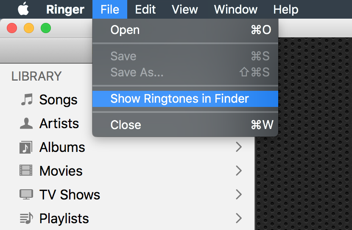The height and width of the screenshot is (230, 352).
Task: Click the TV Shows monitor icon
Action: [x=26, y=195]
